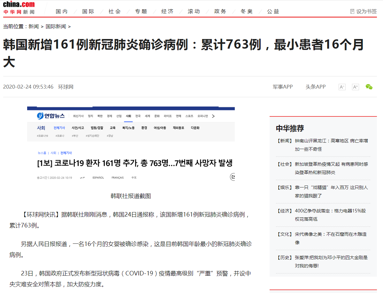Click the 新闻 breadcrumb link
The width and height of the screenshot is (383, 293).
pyautogui.click(x=34, y=27)
